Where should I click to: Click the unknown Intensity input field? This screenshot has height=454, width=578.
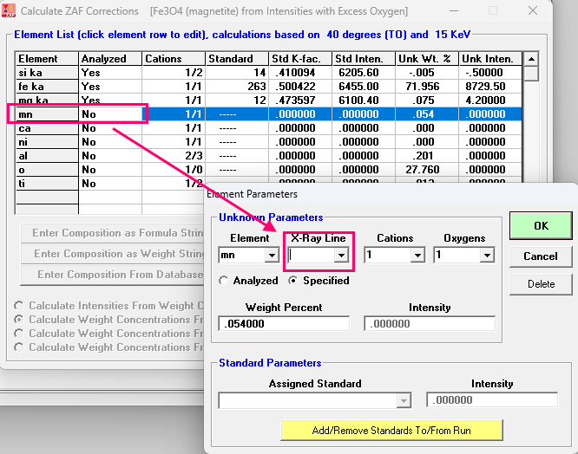pos(430,323)
